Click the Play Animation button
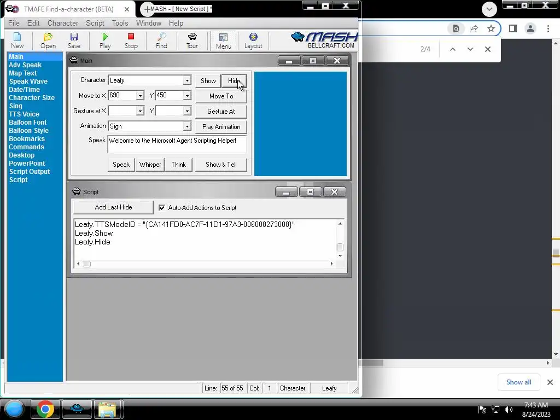This screenshot has height=420, width=560. [x=221, y=127]
